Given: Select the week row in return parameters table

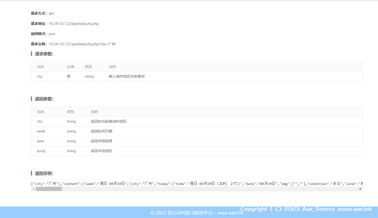Looking at the screenshot, I should [197, 131].
